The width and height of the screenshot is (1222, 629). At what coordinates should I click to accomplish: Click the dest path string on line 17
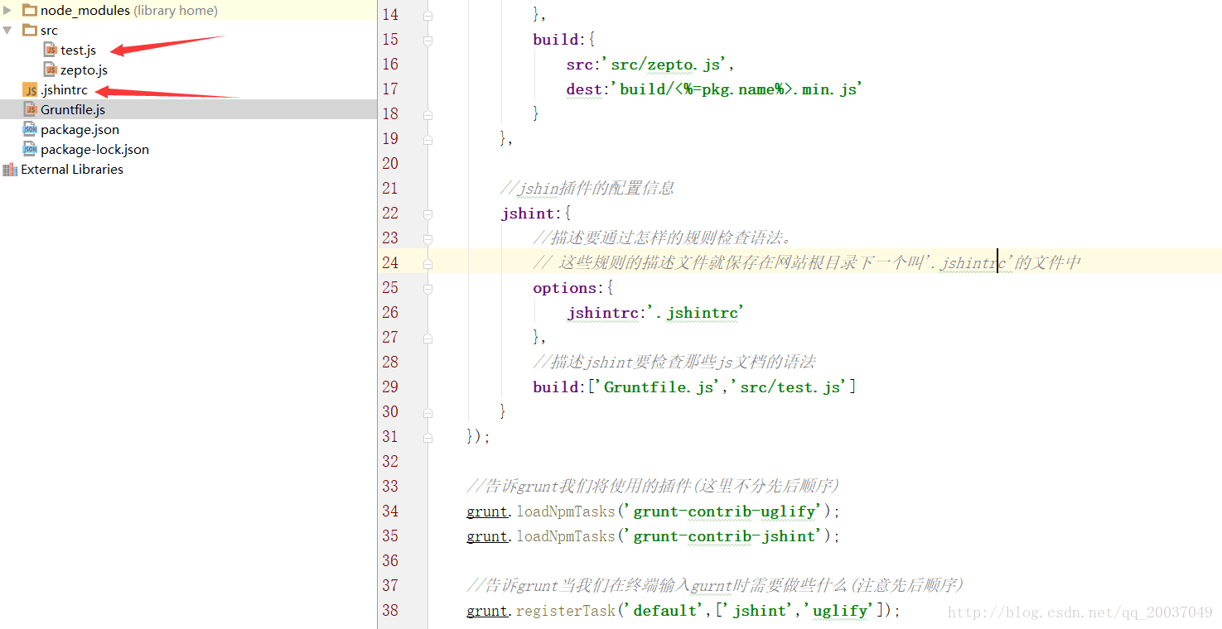pyautogui.click(x=737, y=89)
